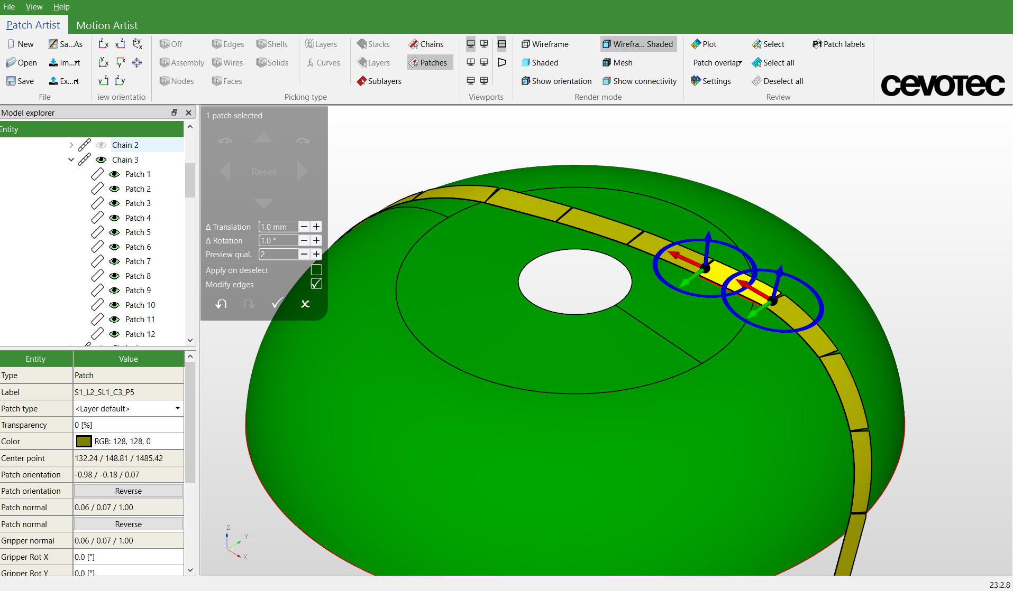Select the Sublayers picking type icon
Viewport: 1013px width, 591px height.
362,81
